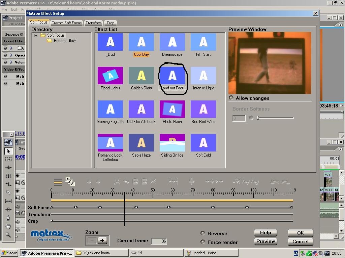This screenshot has width=345, height=258.
Task: Select the Intense Light effect
Action: (203, 76)
